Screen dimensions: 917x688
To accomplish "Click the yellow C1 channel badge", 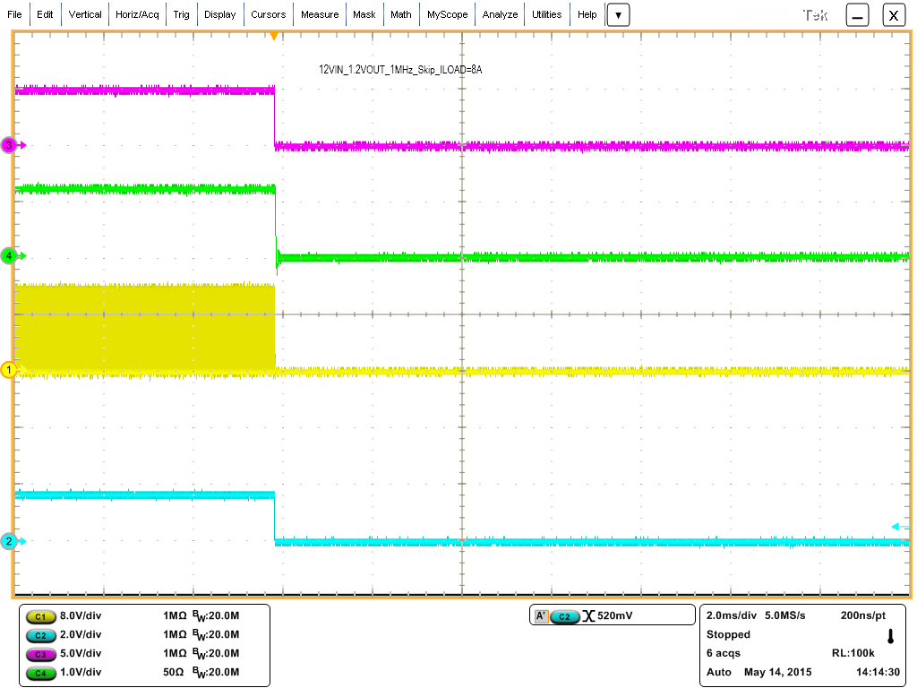I will (x=41, y=616).
